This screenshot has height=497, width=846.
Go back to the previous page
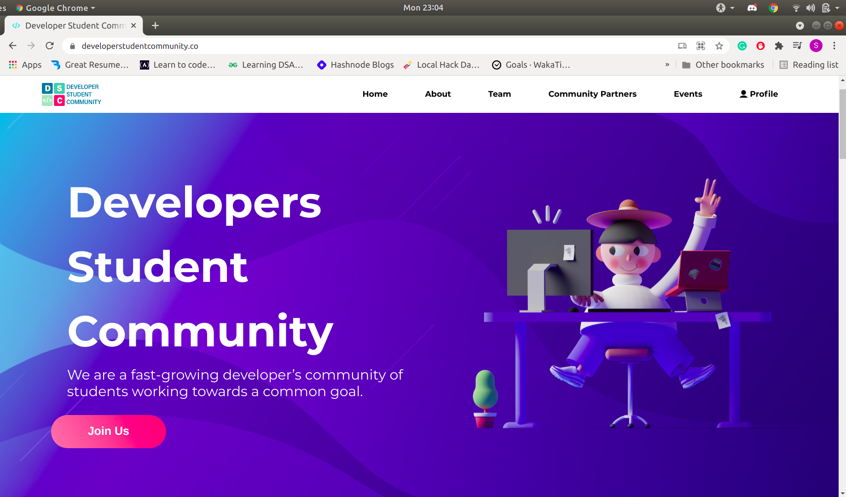tap(13, 46)
